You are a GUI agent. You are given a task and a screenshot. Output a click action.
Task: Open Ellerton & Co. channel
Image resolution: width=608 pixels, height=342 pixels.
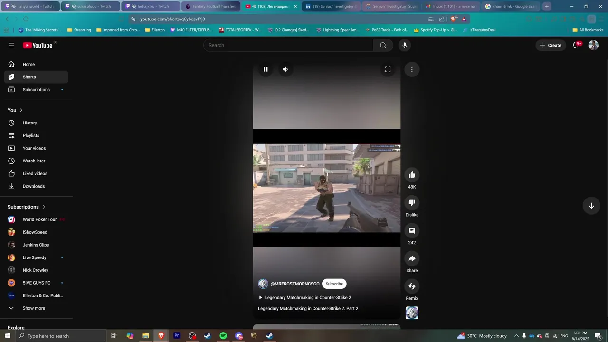coord(36,295)
